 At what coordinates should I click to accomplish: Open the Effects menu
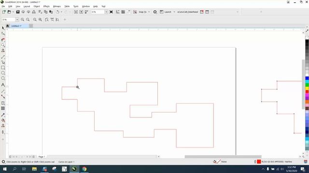(x=46, y=6)
